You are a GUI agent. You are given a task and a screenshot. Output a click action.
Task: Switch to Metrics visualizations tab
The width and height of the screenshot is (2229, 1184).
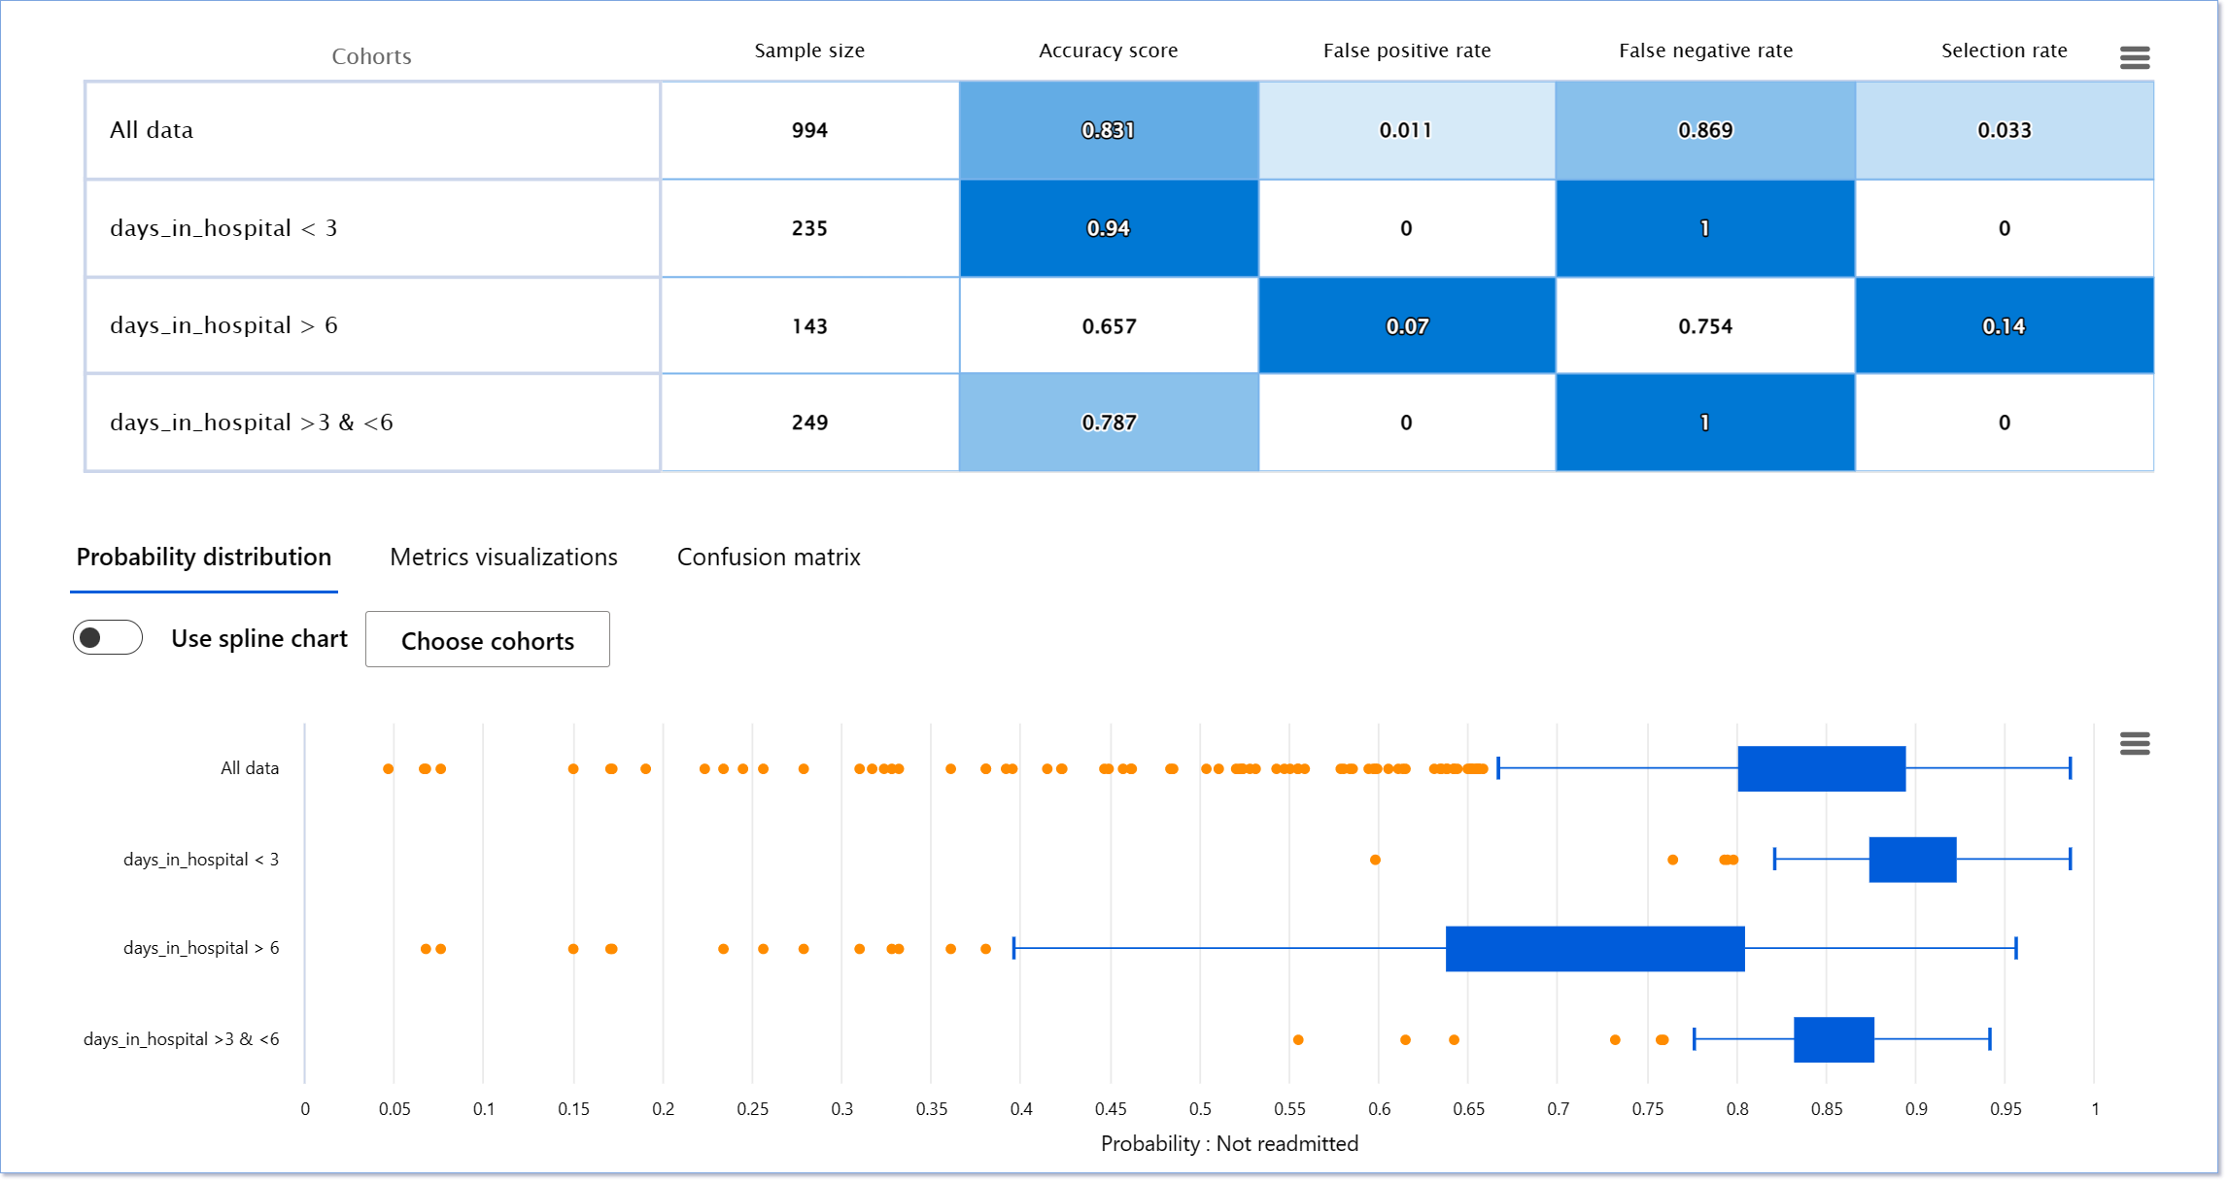click(503, 557)
